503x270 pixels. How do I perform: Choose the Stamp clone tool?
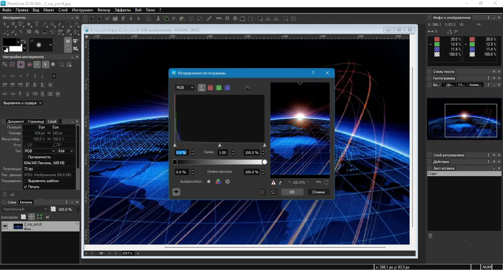[45, 31]
